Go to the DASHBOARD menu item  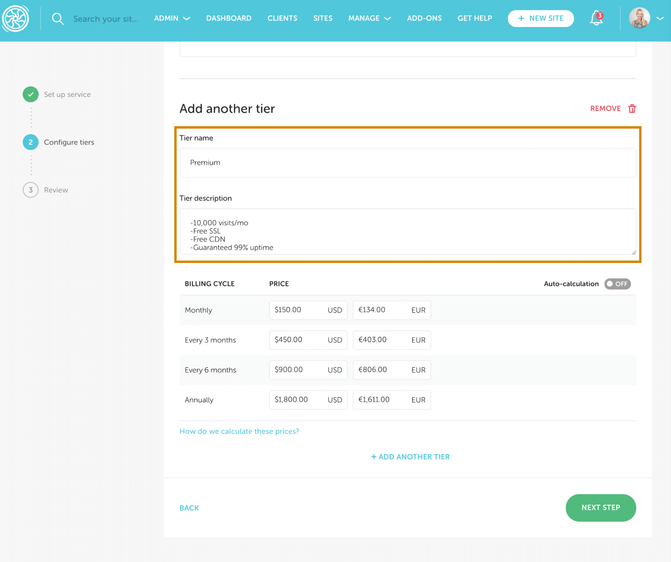(229, 18)
